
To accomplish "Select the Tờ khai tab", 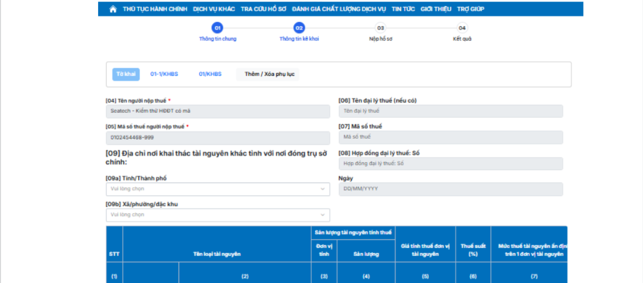I will pyautogui.click(x=126, y=74).
